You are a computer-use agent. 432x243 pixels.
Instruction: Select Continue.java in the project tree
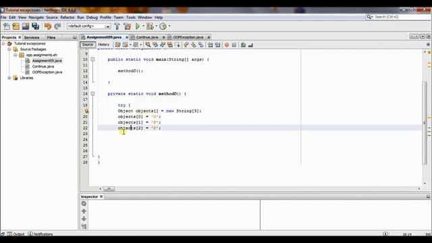pyautogui.click(x=43, y=66)
